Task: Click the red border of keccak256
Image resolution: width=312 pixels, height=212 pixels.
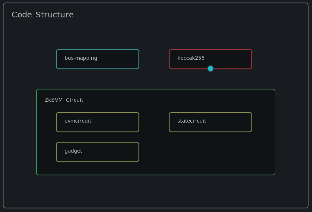Action: [x=210, y=49]
